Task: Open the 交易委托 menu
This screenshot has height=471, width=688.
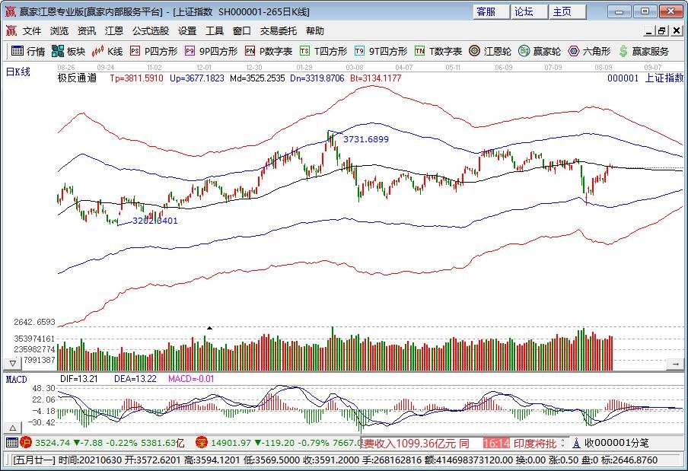Action: [x=279, y=31]
